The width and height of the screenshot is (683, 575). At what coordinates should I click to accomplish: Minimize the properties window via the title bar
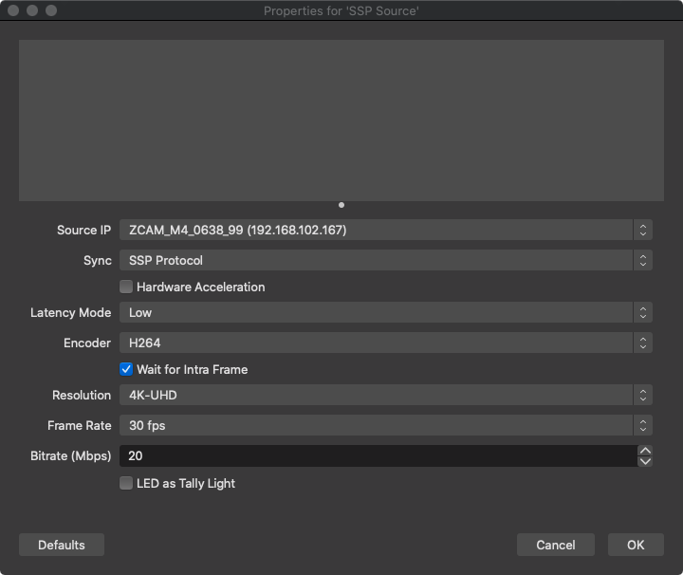tap(32, 10)
